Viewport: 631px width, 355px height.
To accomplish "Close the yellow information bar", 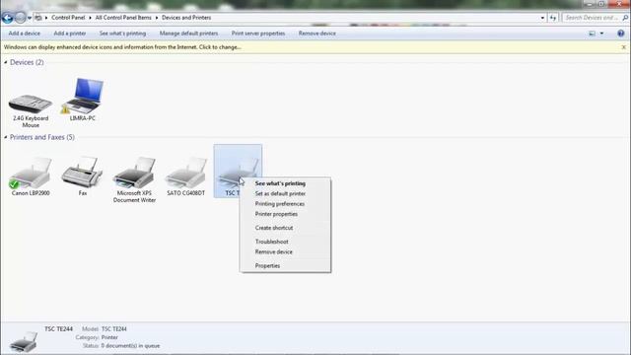I will coord(624,47).
